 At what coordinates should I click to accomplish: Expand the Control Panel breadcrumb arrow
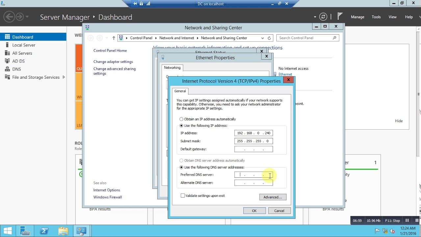[156, 38]
